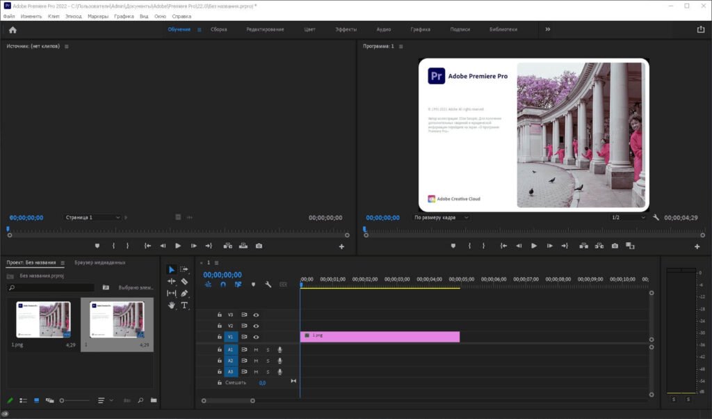
Task: Click Insert button in Source monitor
Action: tap(228, 246)
